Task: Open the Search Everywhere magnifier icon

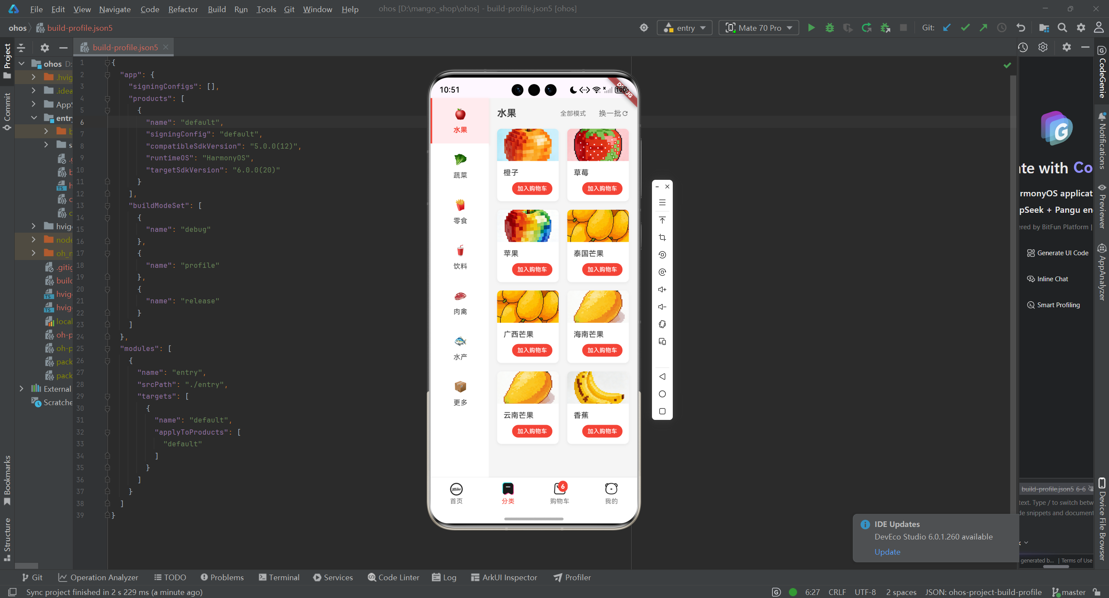Action: (1062, 28)
